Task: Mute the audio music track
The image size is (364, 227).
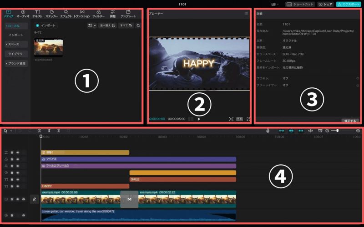Action: tap(23, 215)
